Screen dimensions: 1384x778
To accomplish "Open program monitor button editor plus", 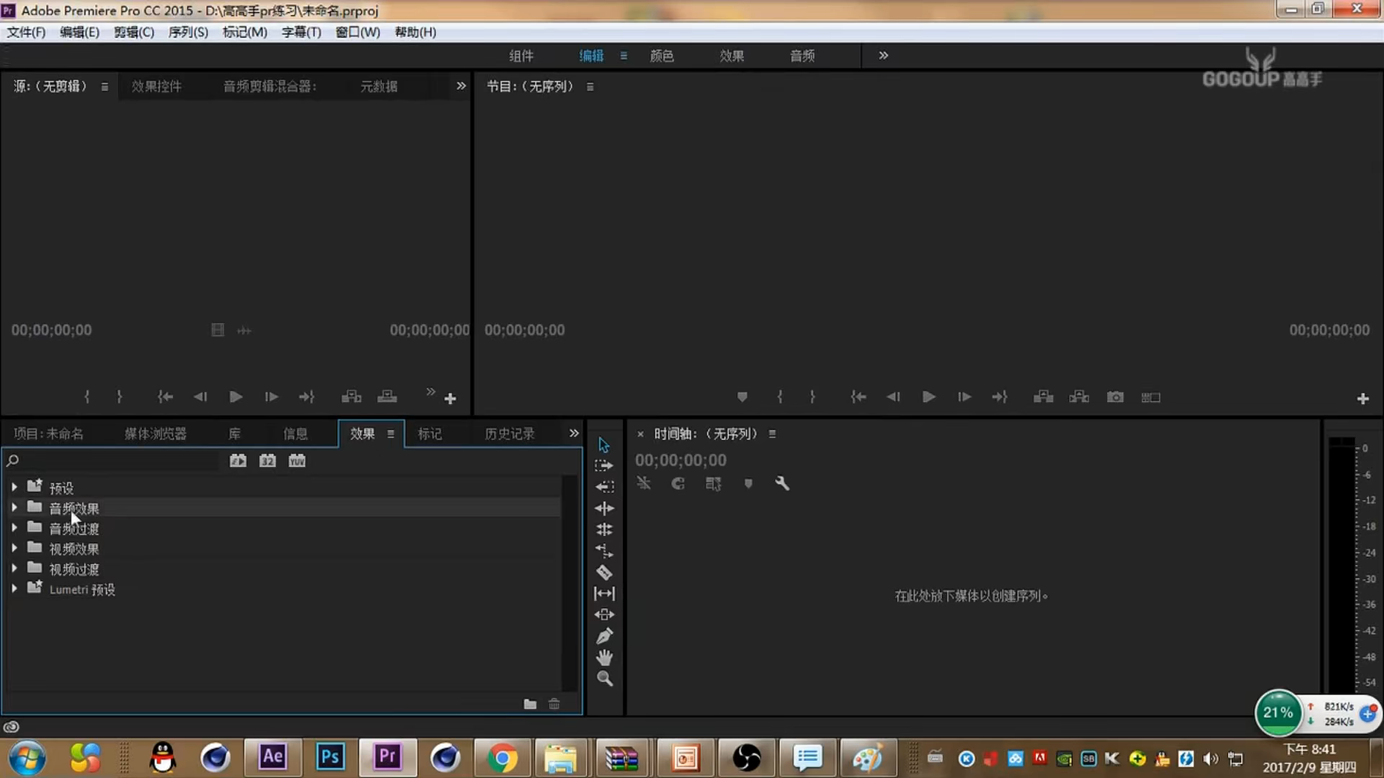I will tap(1362, 398).
